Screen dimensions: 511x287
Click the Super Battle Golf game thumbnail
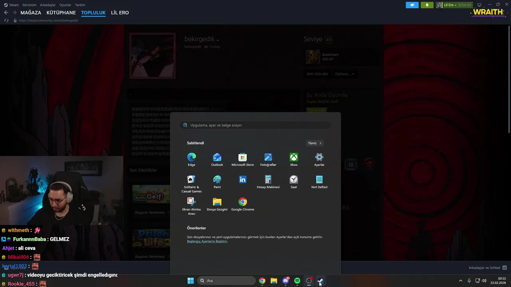coord(151,195)
